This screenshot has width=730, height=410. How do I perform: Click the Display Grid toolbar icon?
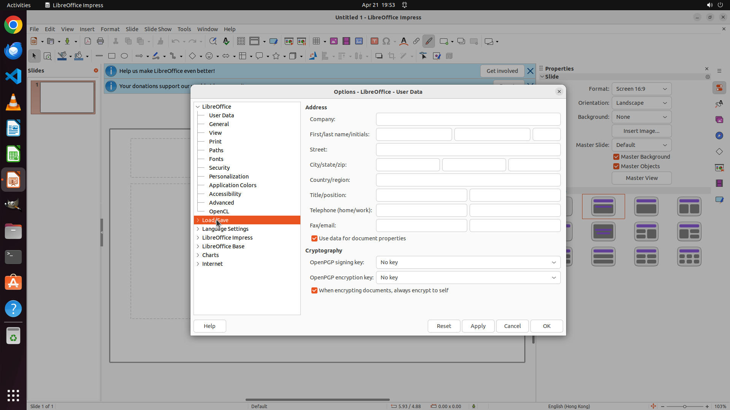coord(241,41)
